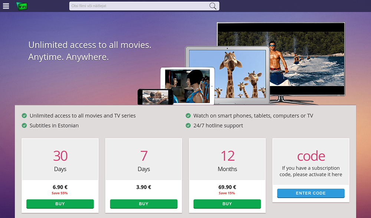Click the checkmark next to 24/7 hotline support

pyautogui.click(x=188, y=126)
